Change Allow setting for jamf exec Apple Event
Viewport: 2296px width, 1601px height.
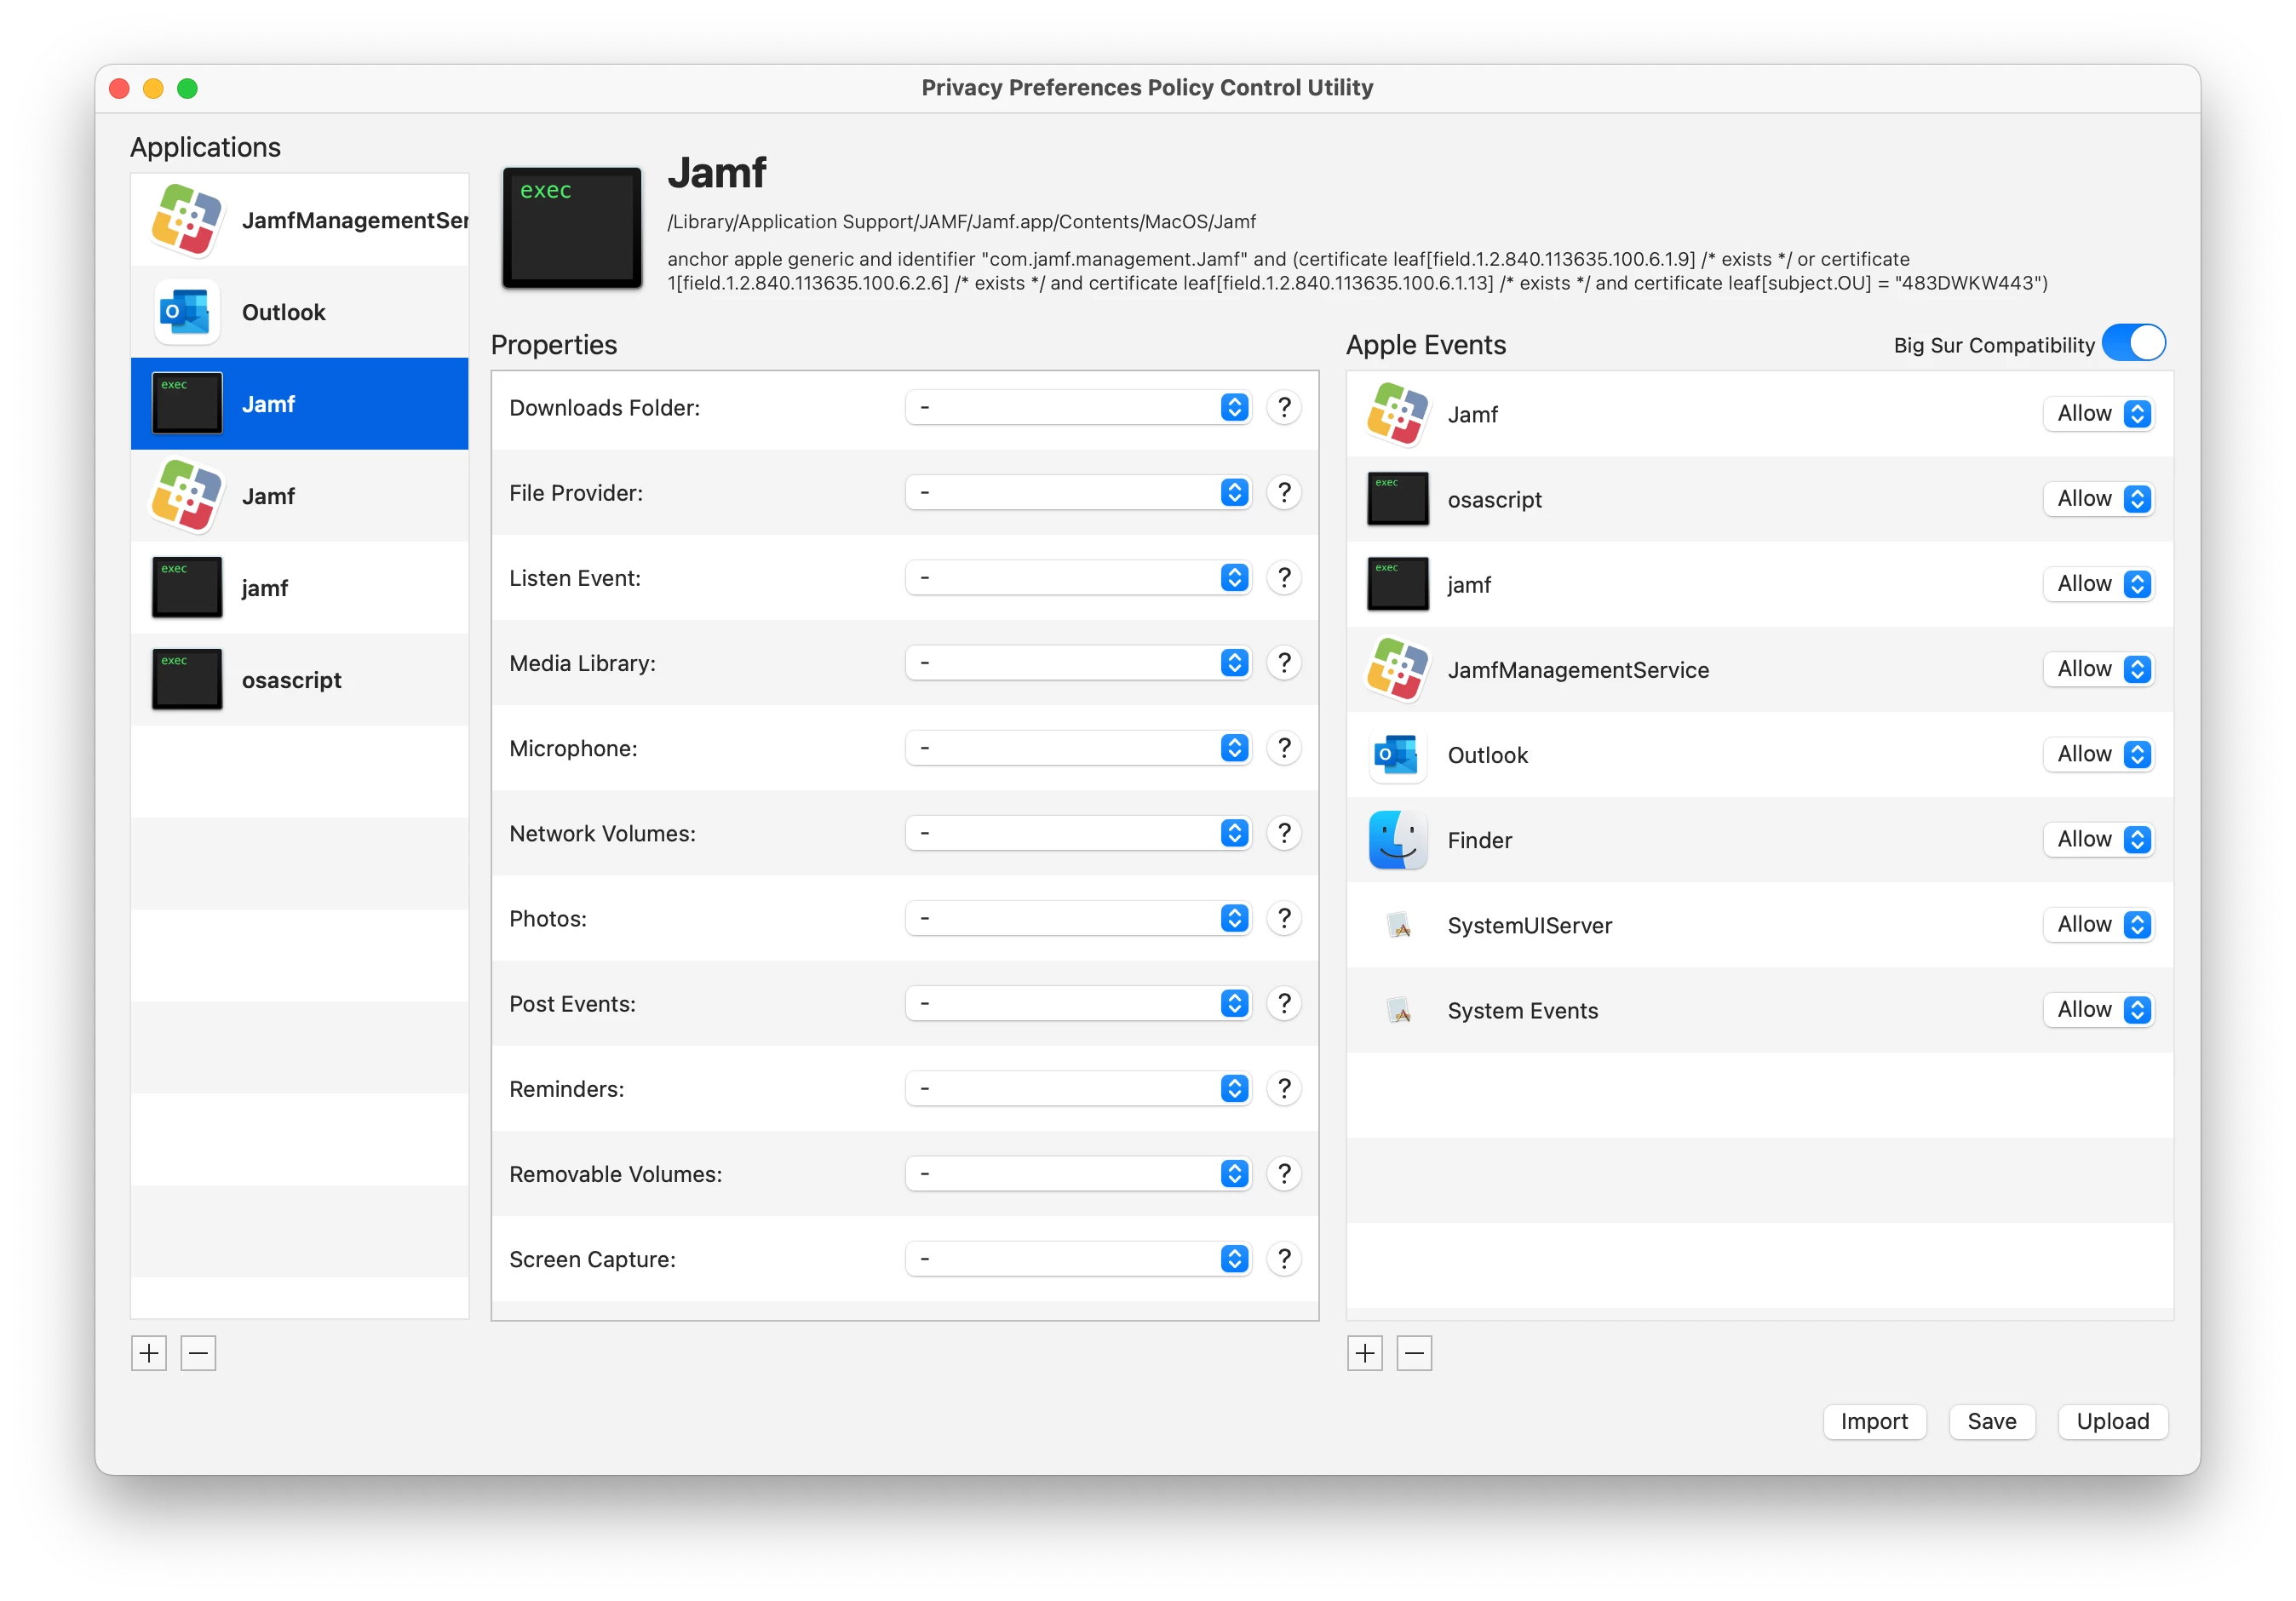(x=2099, y=584)
